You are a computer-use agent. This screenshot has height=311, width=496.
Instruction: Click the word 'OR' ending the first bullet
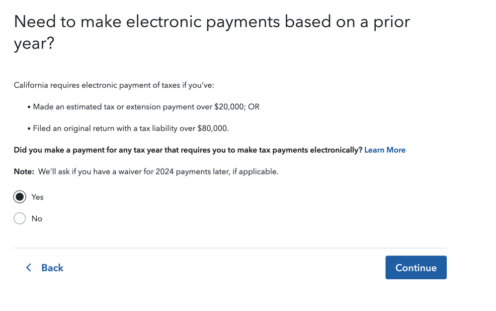pyautogui.click(x=253, y=107)
